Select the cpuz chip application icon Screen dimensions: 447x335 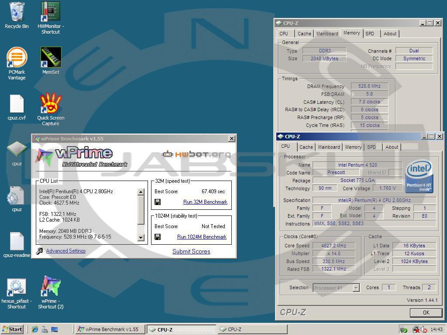click(17, 149)
